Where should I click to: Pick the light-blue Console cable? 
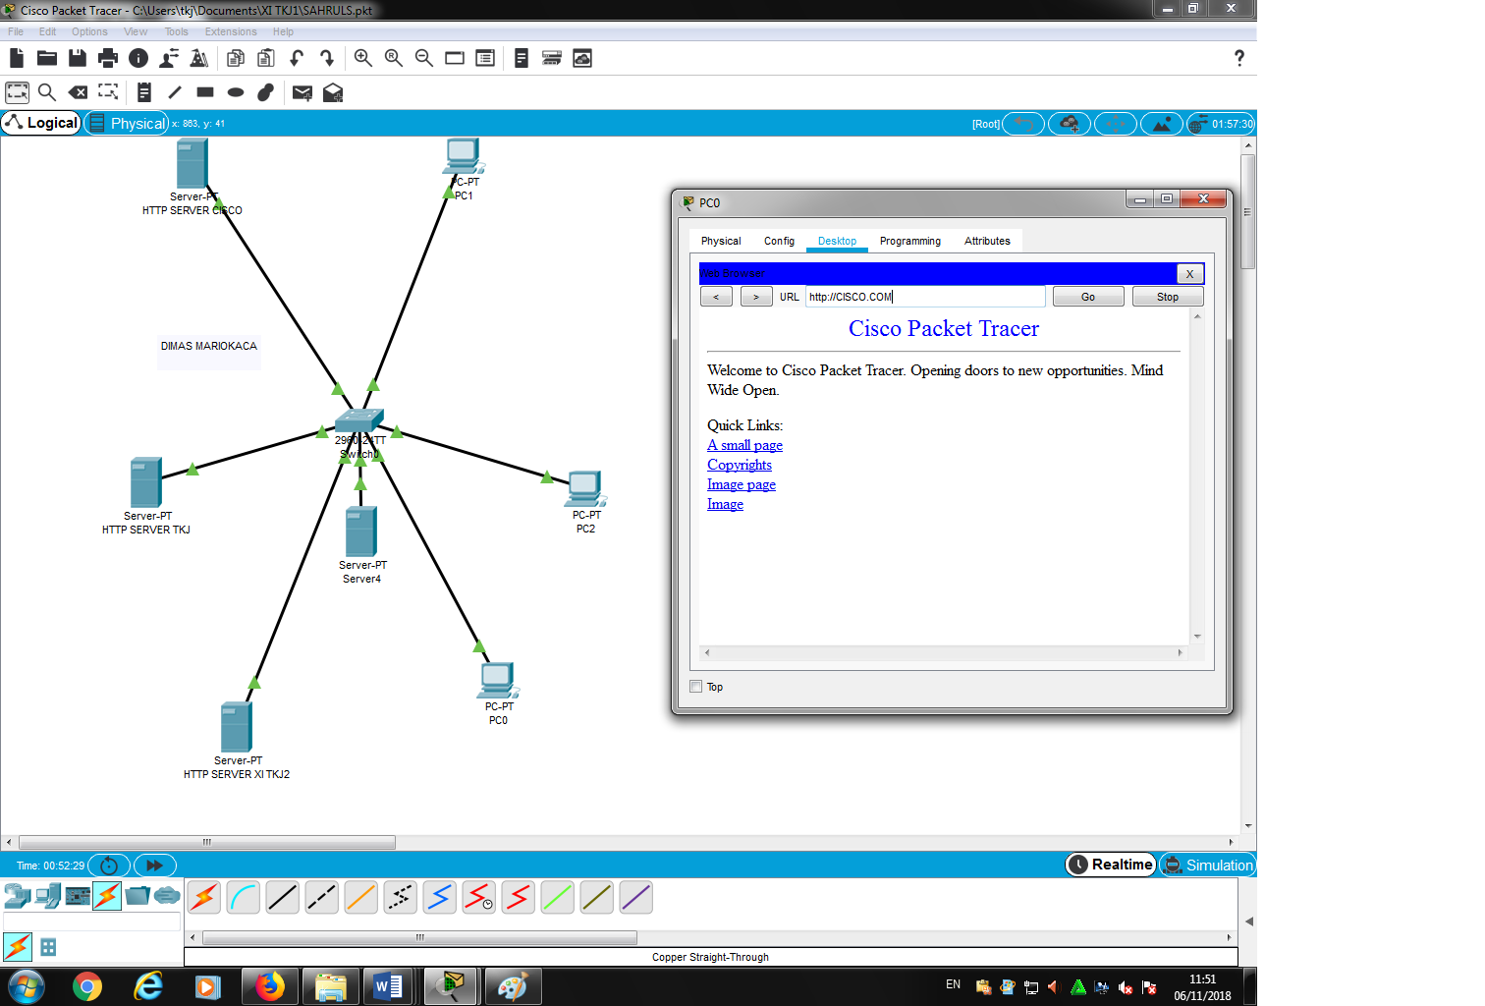point(244,897)
